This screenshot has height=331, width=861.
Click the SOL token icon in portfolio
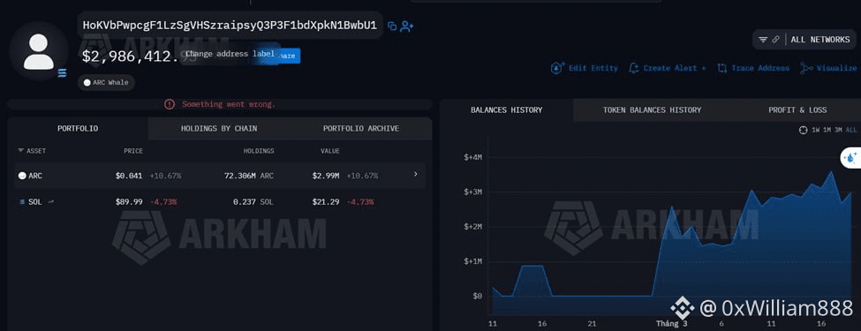22,202
